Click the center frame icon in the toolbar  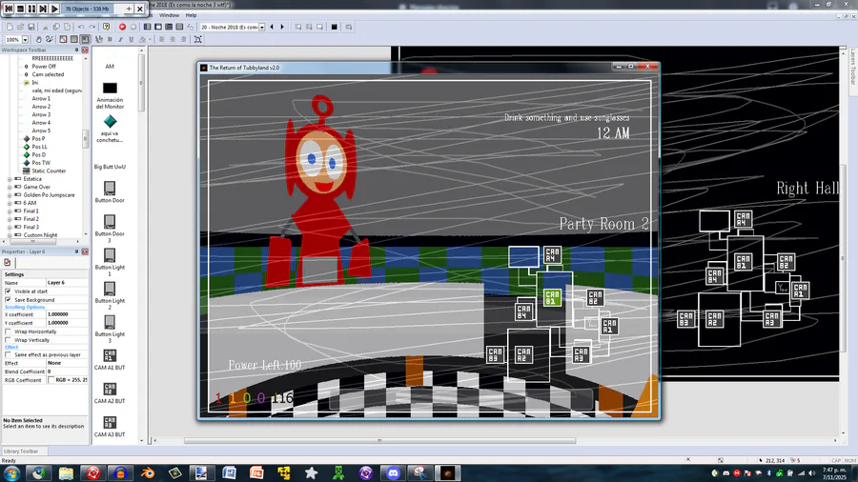coord(198,39)
